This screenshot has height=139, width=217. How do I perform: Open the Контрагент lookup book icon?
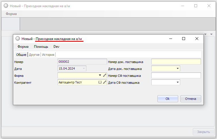coord(100,82)
